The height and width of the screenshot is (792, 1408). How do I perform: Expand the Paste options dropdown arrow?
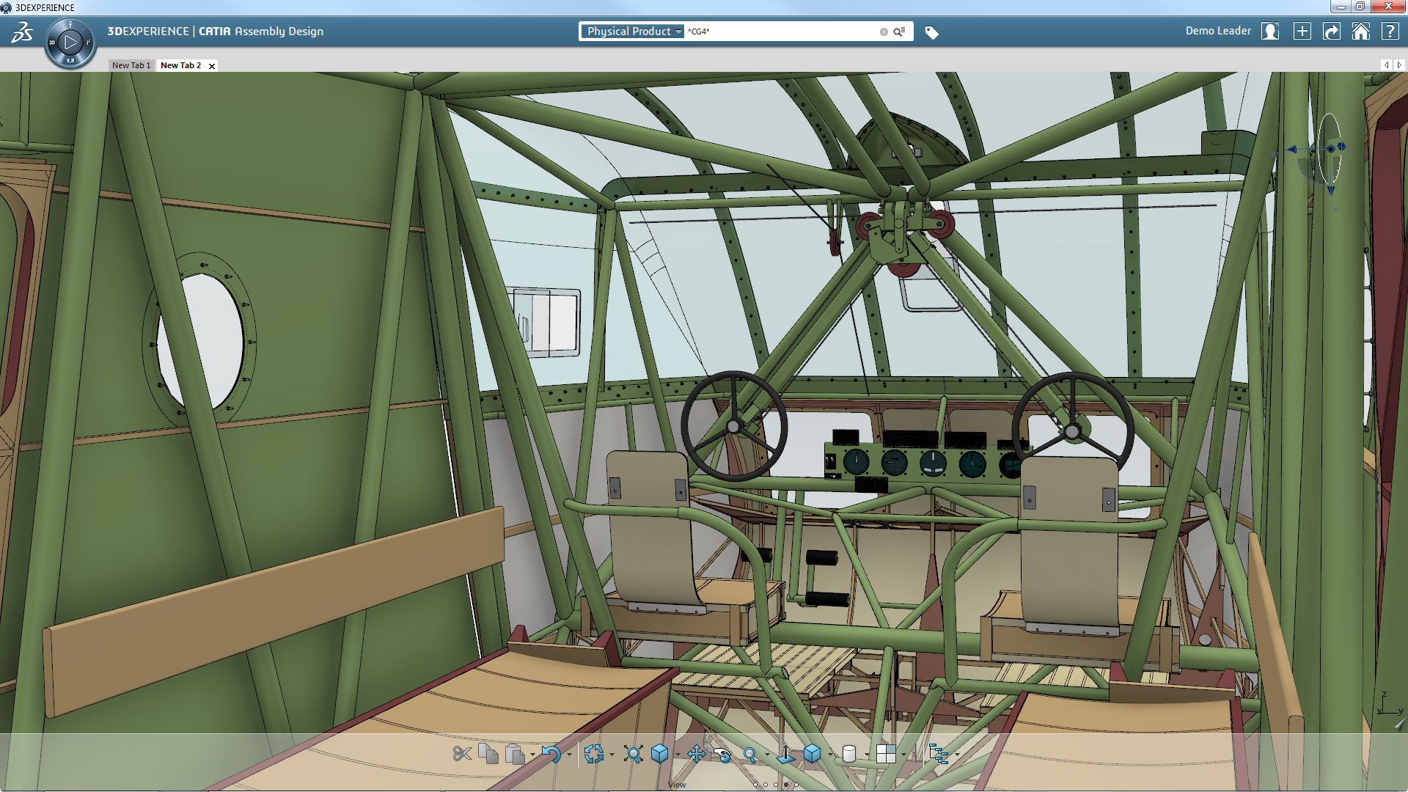point(532,755)
